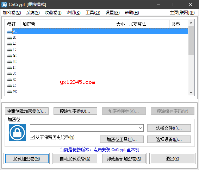Viewport: 199px width, 170px height.
Task: Expand the encrypted volume path dropdown arrow
Action: pyautogui.click(x=141, y=128)
